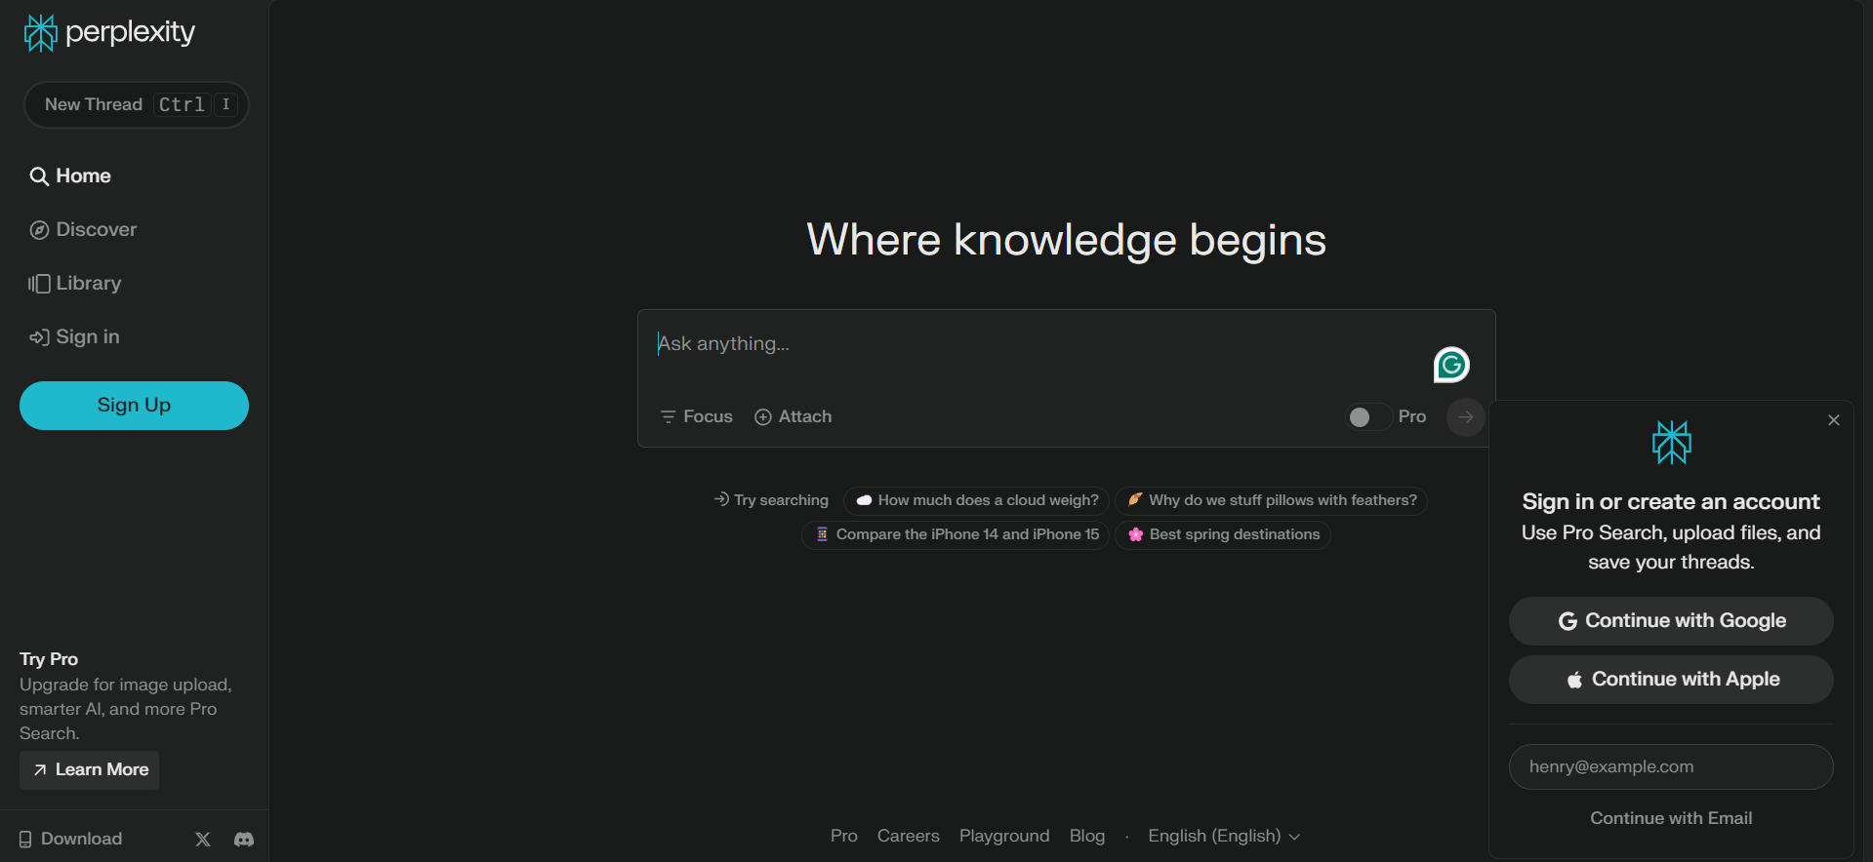
Task: Open the Careers footer link
Action: [908, 836]
